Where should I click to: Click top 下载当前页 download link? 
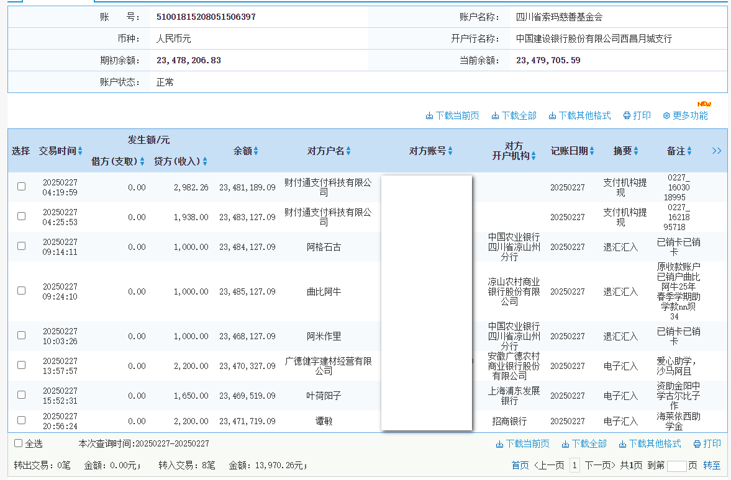pos(452,115)
